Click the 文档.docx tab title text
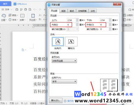Image resolution: width=134 pixels, height=105 pixels. [22, 4]
